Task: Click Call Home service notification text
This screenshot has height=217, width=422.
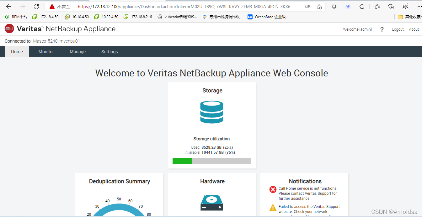Action: point(308,194)
